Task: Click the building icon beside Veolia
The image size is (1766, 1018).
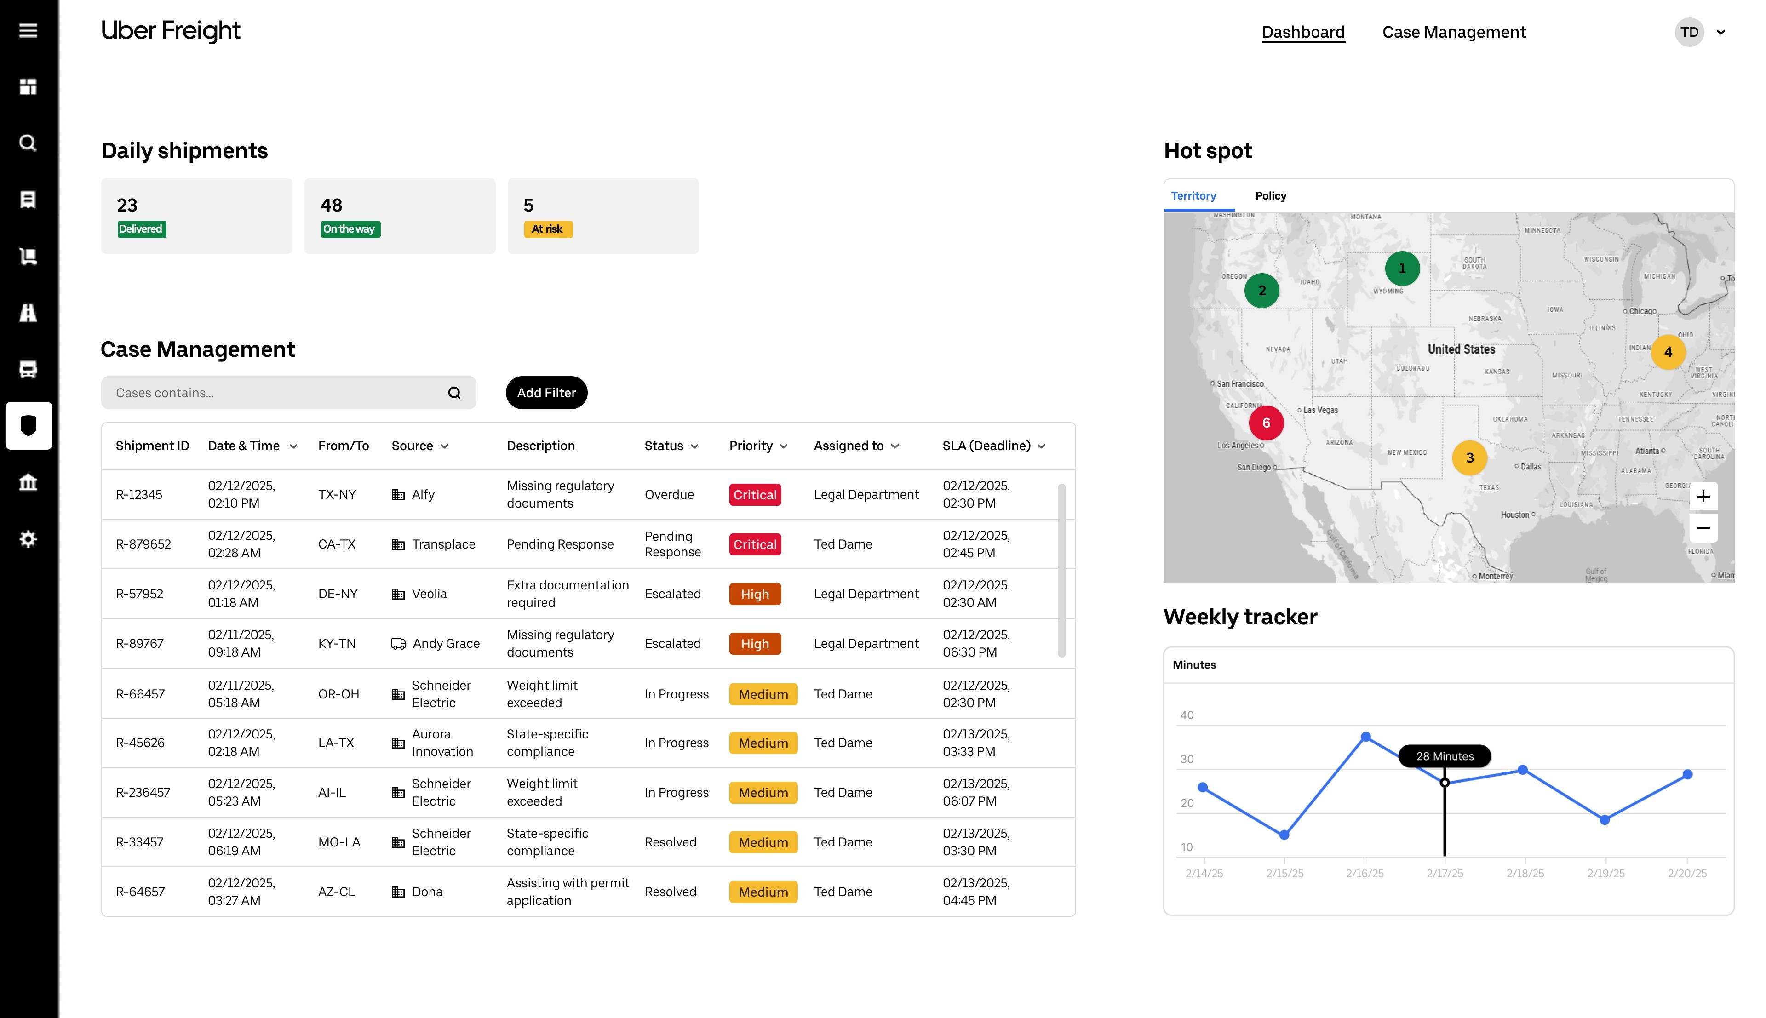Action: point(398,594)
